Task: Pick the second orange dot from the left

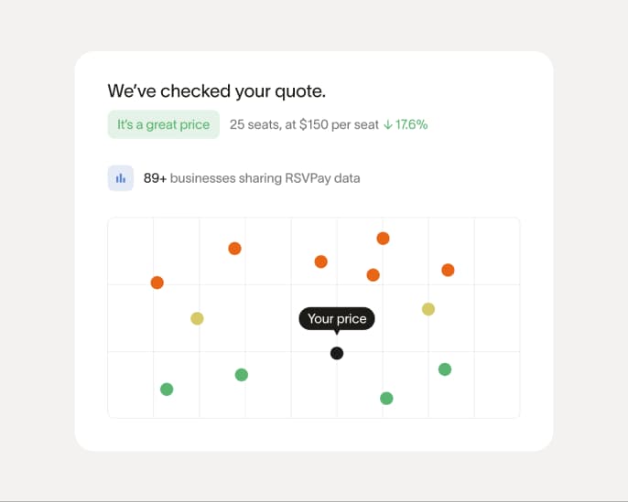Action: (x=234, y=249)
